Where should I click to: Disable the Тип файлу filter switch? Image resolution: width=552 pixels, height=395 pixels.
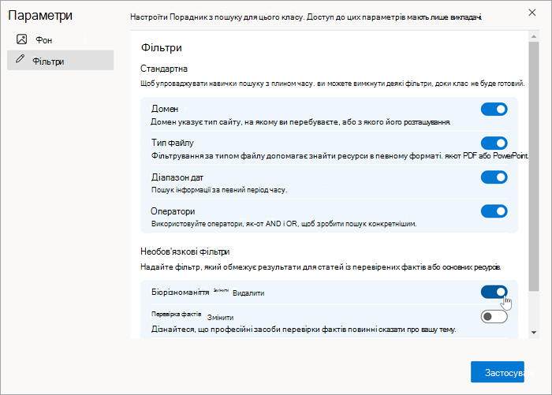coord(494,143)
